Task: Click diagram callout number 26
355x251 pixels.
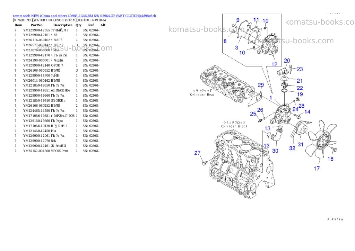Action: (x=260, y=110)
